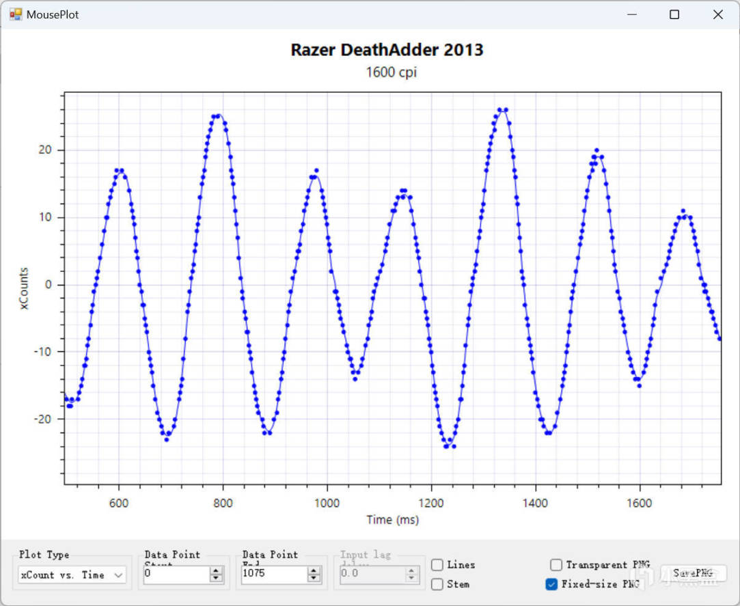Check the Transparent PNG option
The height and width of the screenshot is (606, 740).
556,565
